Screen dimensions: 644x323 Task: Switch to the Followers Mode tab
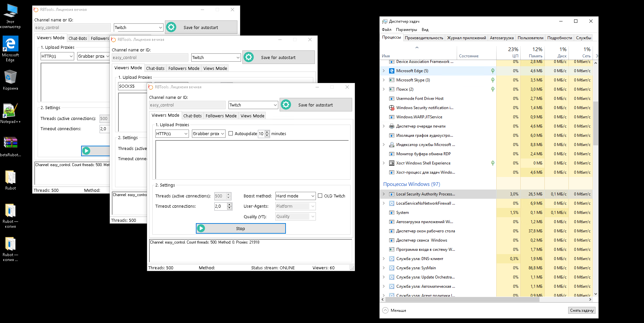pyautogui.click(x=221, y=116)
